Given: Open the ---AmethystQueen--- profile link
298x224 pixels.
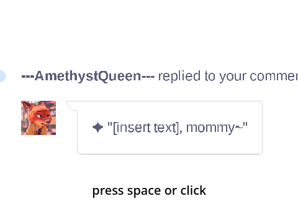Looking at the screenshot, I should (88, 76).
